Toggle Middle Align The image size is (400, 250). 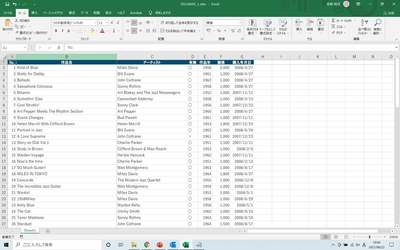[x=134, y=22]
